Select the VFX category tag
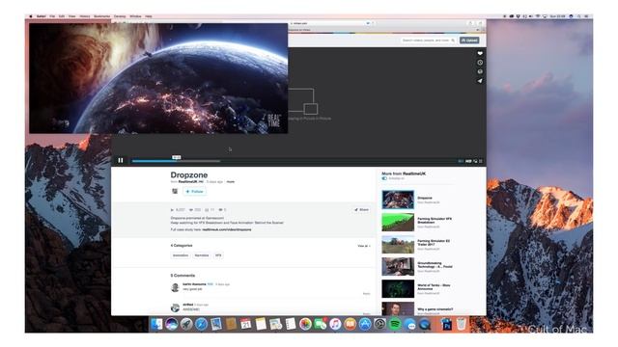Viewport: 618px width, 347px height. (218, 255)
